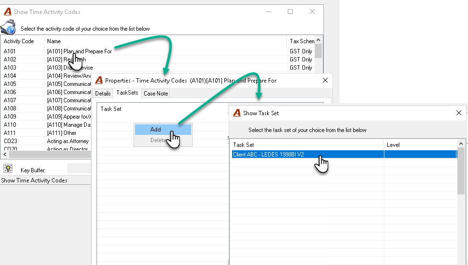This screenshot has height=265, width=468.
Task: Close the Properties - Time Activity Codes window
Action: [x=325, y=80]
